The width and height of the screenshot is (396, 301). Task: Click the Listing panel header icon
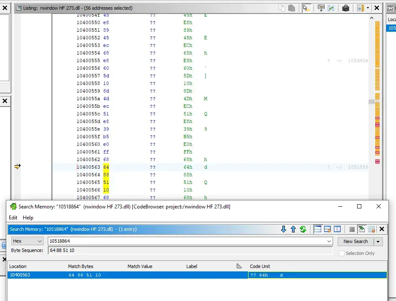[19, 8]
